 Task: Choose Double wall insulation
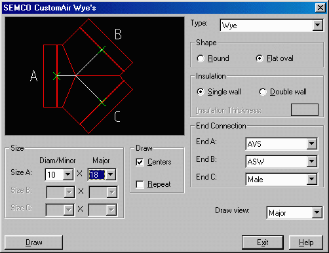282,92
